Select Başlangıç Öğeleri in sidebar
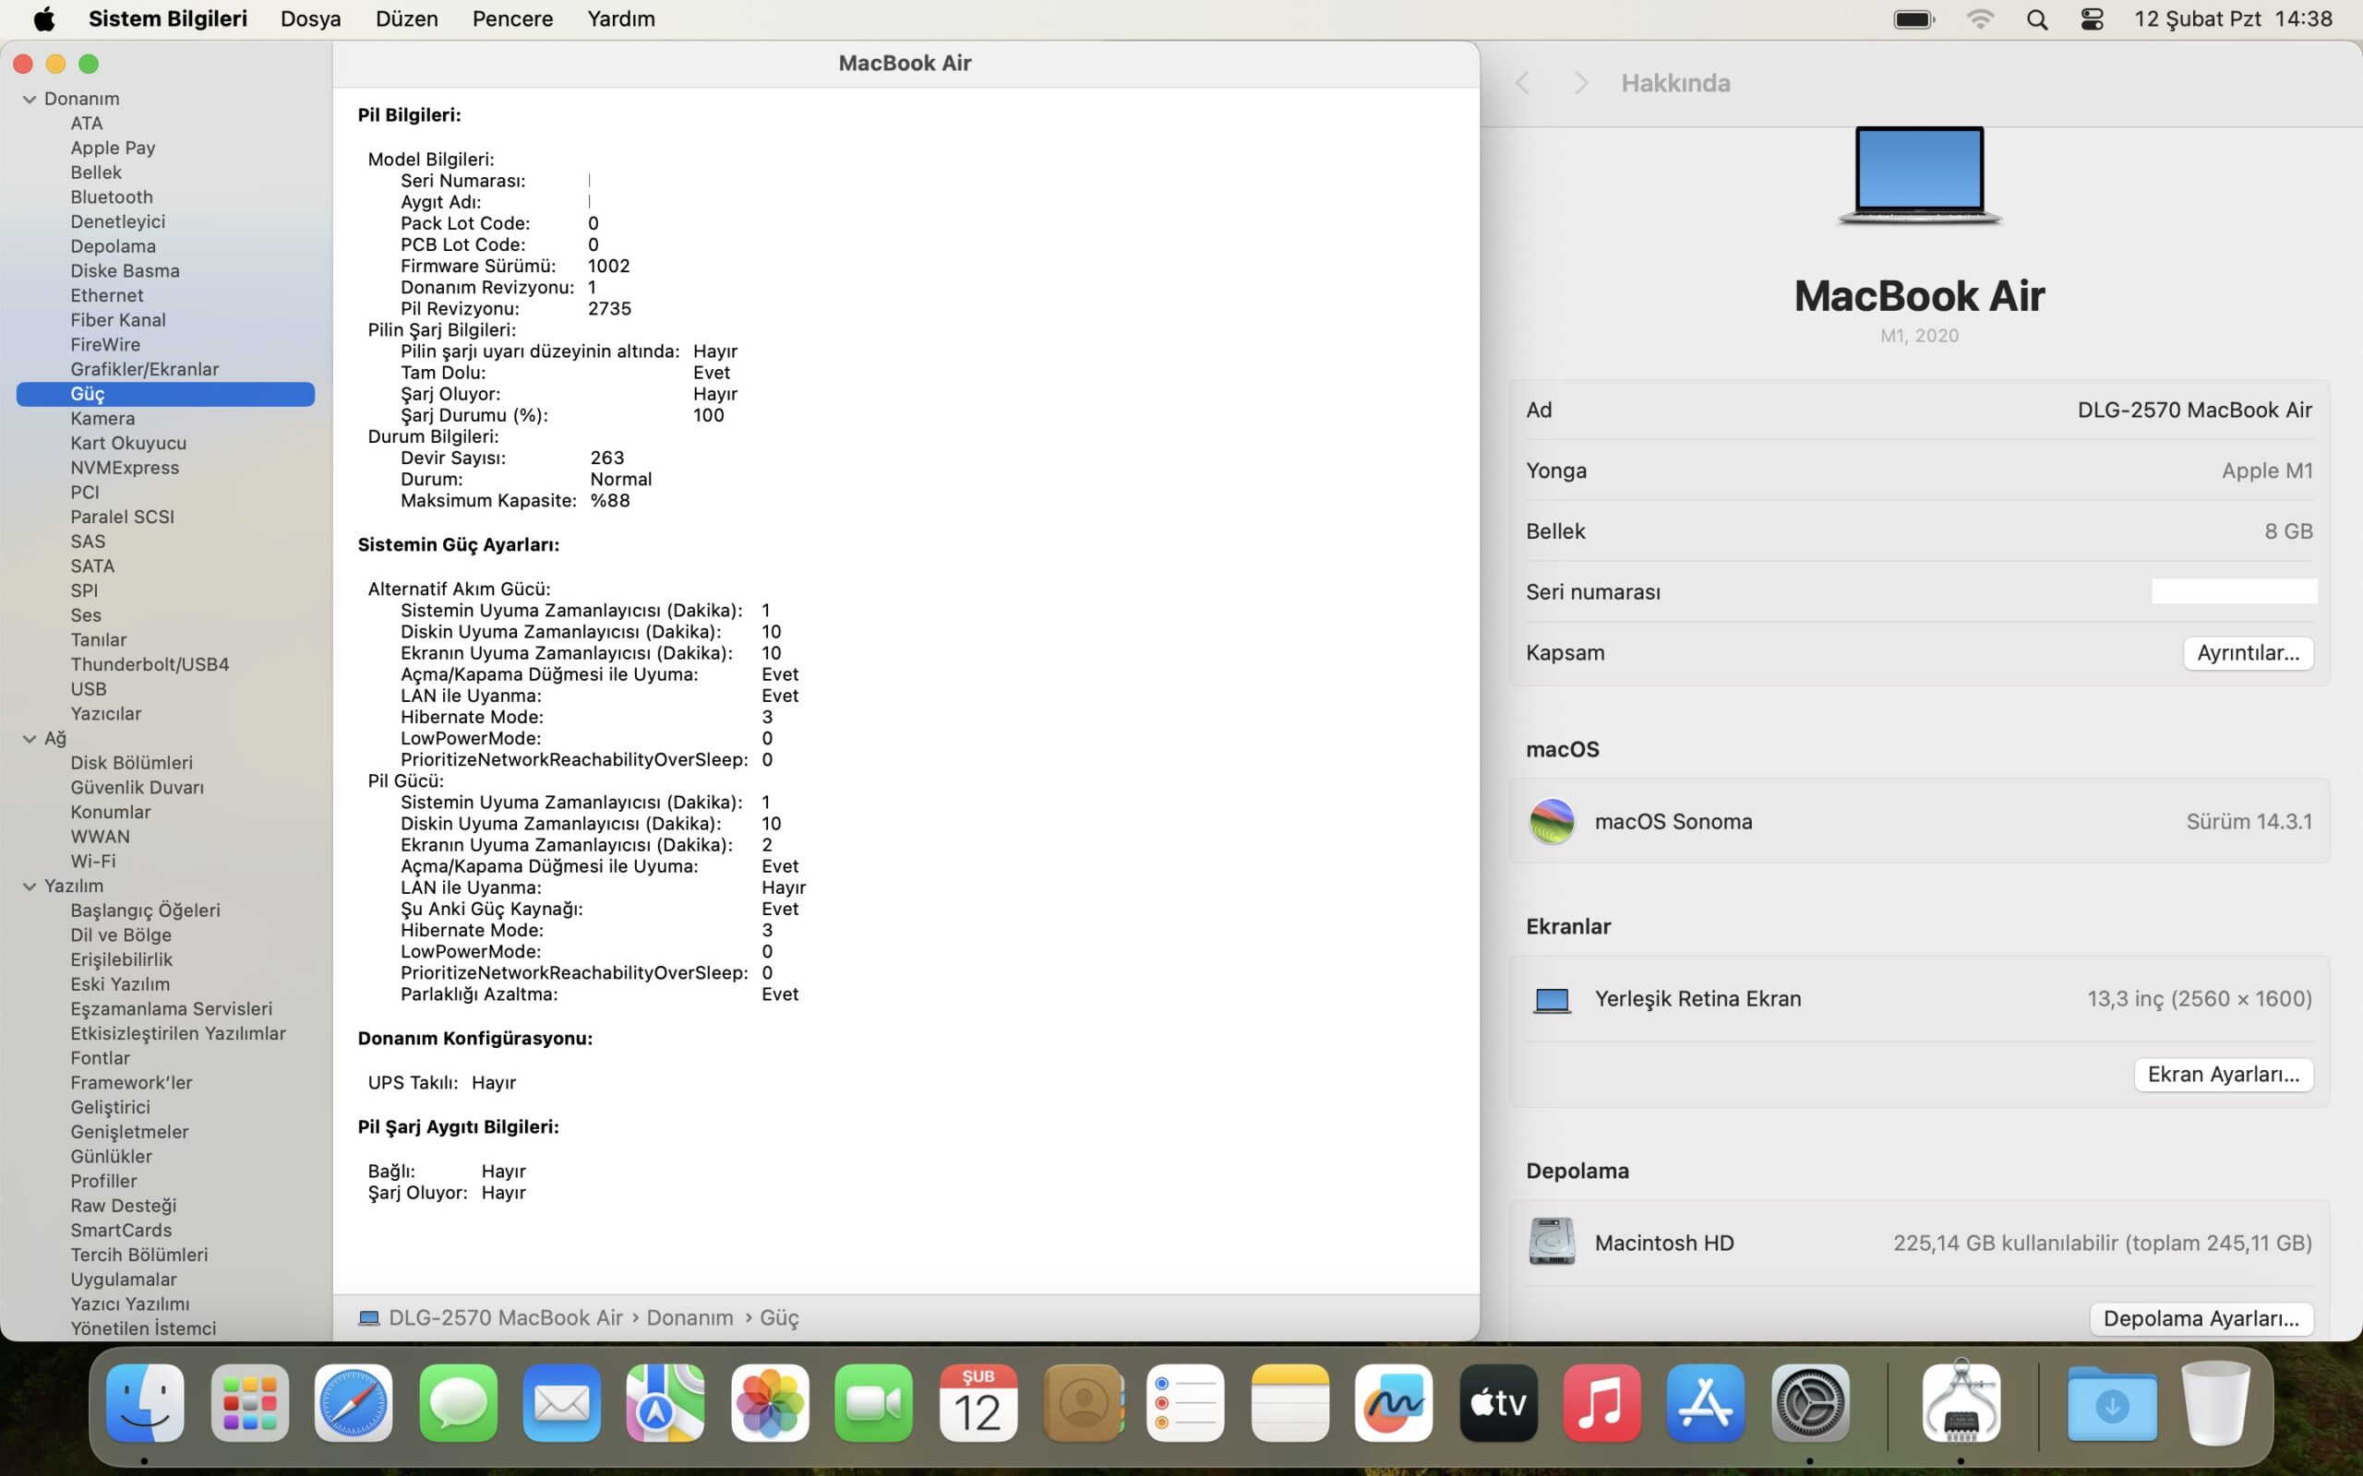Image resolution: width=2363 pixels, height=1476 pixels. pos(145,911)
